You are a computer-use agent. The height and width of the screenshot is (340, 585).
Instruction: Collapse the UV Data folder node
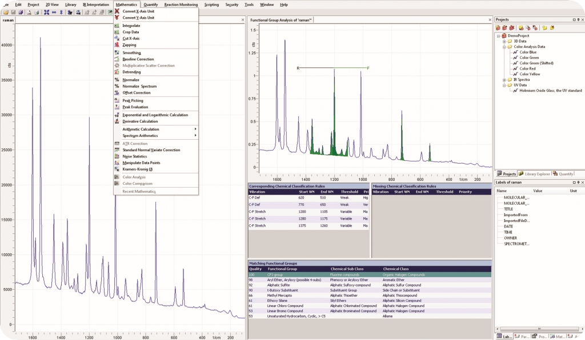click(x=504, y=85)
